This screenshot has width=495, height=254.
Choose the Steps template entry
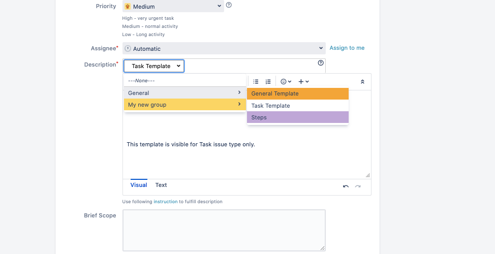coord(298,117)
